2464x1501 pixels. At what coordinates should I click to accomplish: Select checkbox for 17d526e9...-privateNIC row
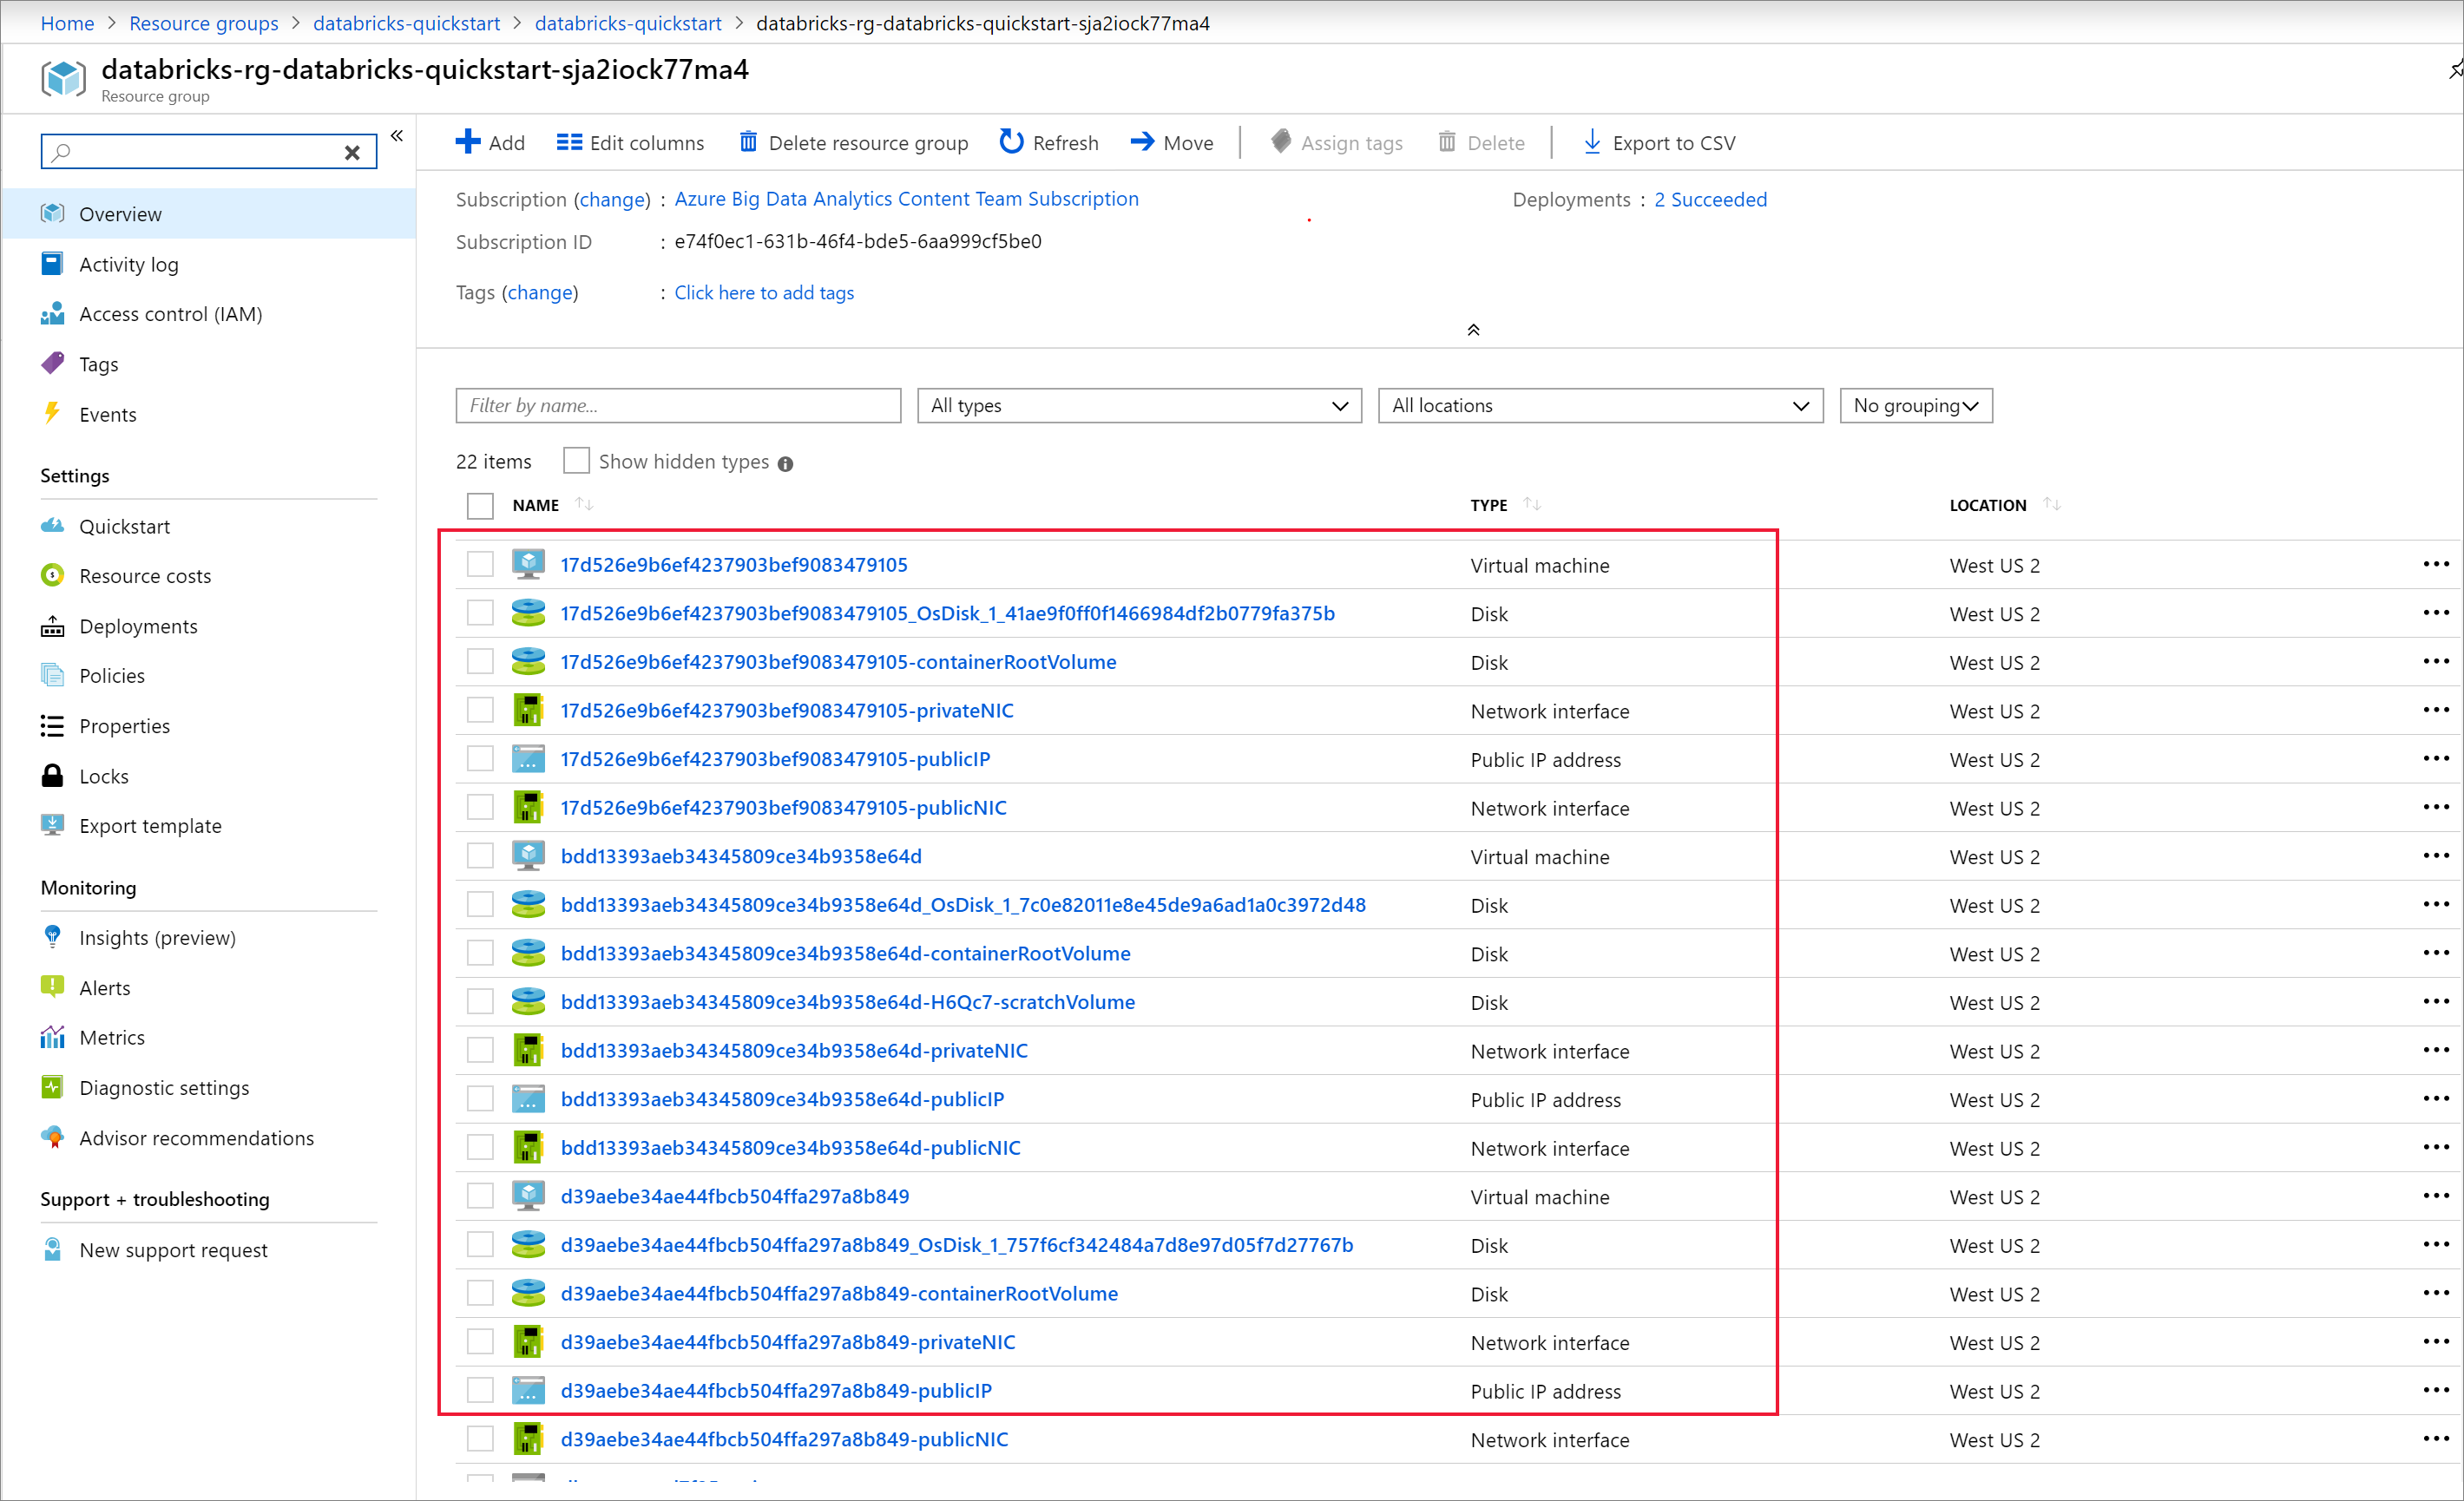point(480,711)
